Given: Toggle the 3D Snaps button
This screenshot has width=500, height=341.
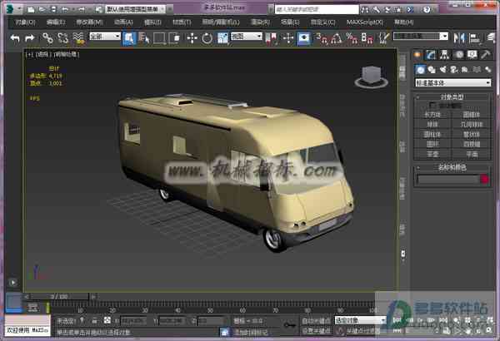Looking at the screenshot, I should point(321,38).
